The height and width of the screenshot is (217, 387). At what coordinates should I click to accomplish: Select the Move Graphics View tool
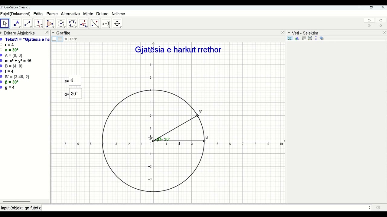[117, 24]
